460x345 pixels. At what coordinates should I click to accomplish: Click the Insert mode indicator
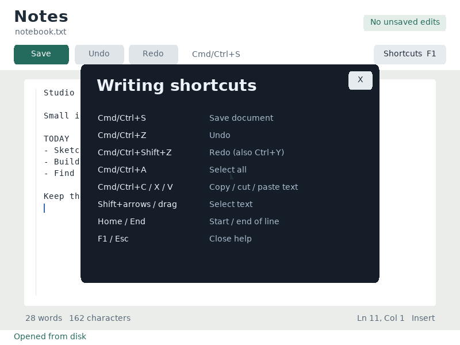click(423, 318)
